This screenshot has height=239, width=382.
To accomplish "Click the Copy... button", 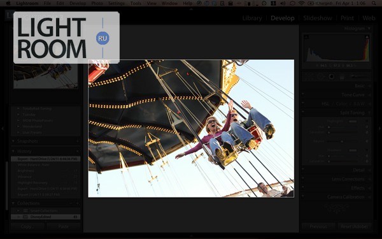I will pyautogui.click(x=27, y=226).
